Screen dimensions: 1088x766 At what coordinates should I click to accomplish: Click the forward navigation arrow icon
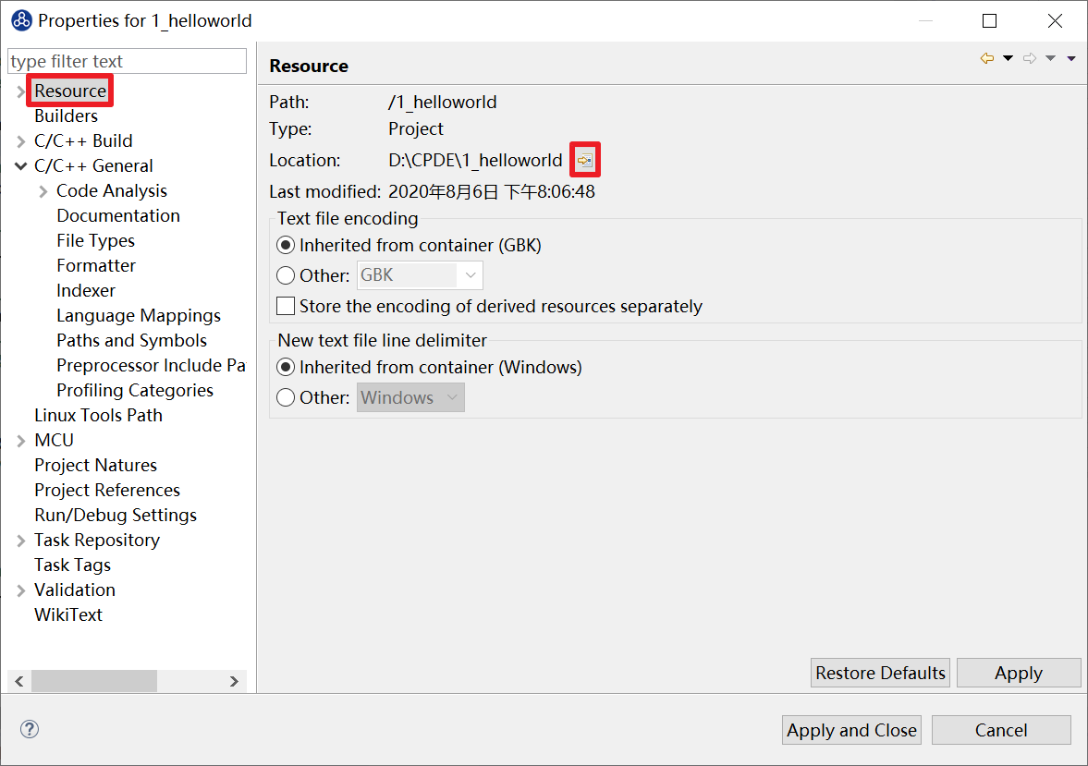pyautogui.click(x=1030, y=59)
